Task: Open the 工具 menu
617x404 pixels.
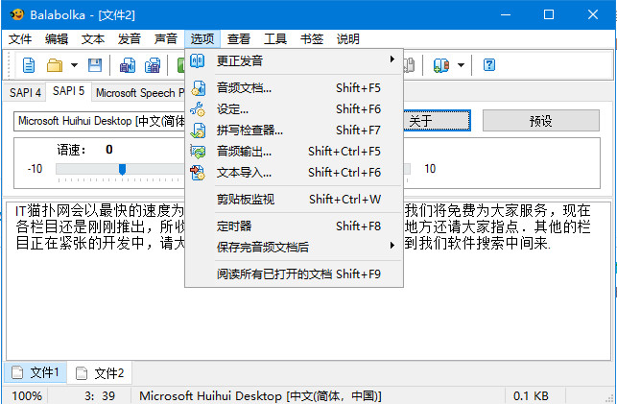Action: [275, 39]
